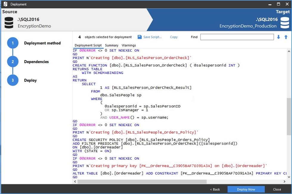The width and height of the screenshot is (292, 194).
Task: Select step 1 Deployment method circle
Action: click(13, 43)
